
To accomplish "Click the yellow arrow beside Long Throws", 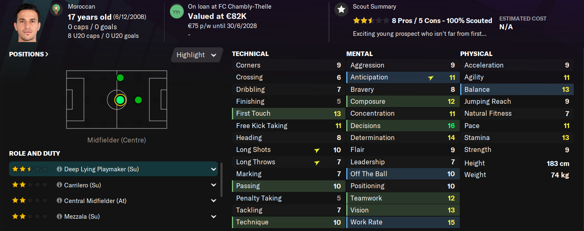I will (x=317, y=162).
